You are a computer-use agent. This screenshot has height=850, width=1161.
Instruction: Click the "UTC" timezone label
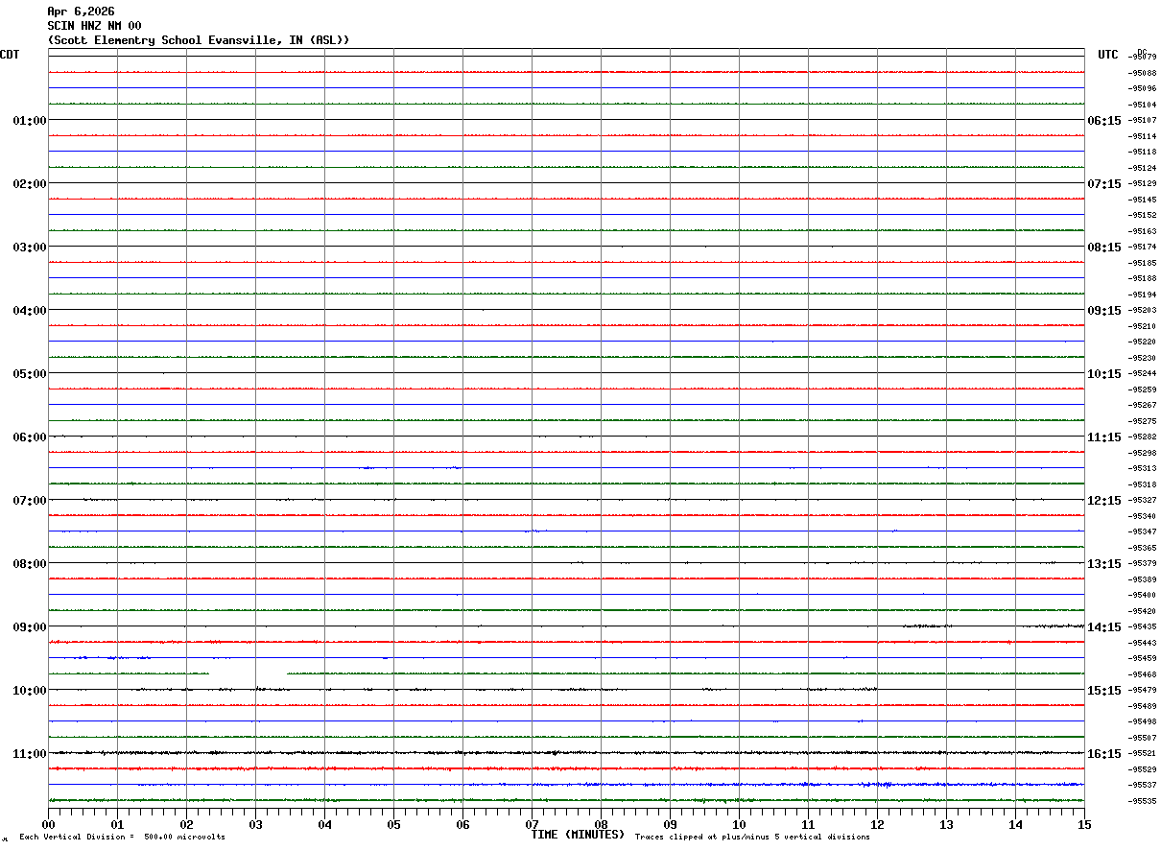coord(1108,55)
